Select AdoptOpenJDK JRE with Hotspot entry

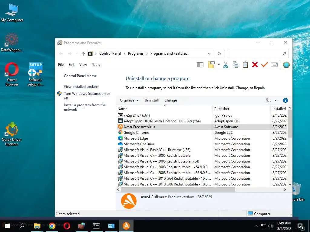pos(202,121)
